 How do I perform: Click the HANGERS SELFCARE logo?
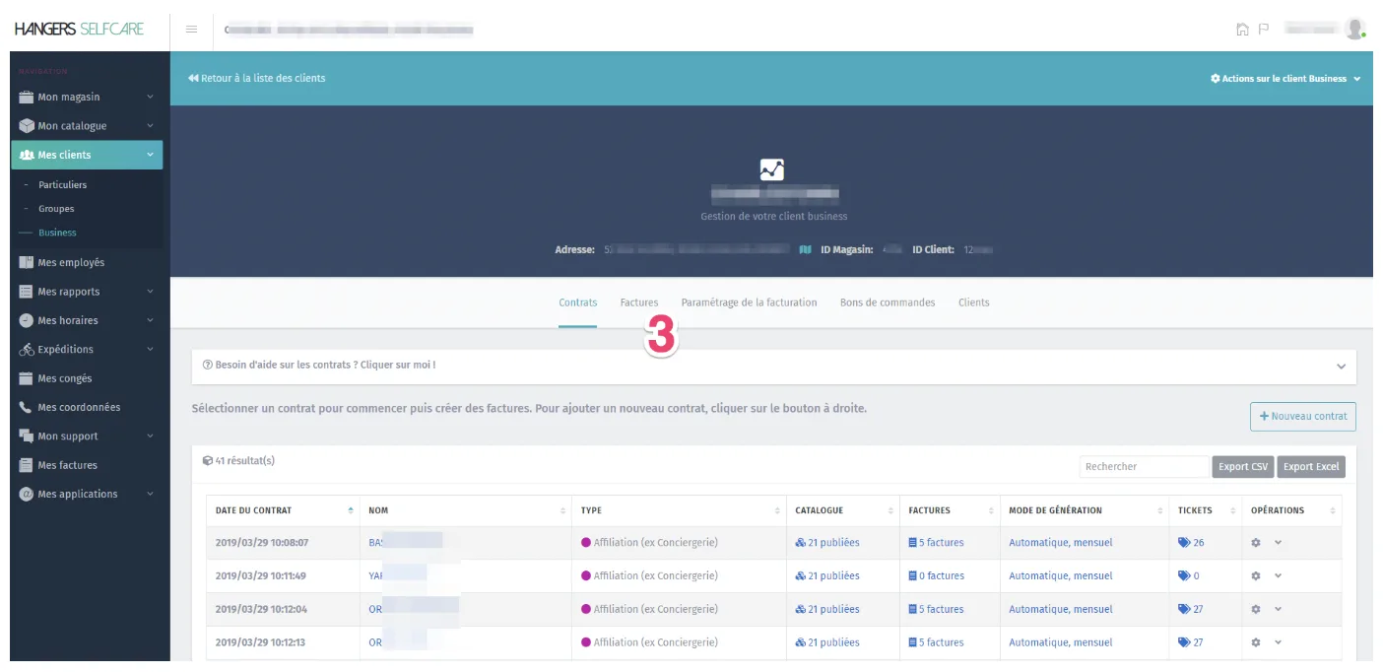coord(80,30)
